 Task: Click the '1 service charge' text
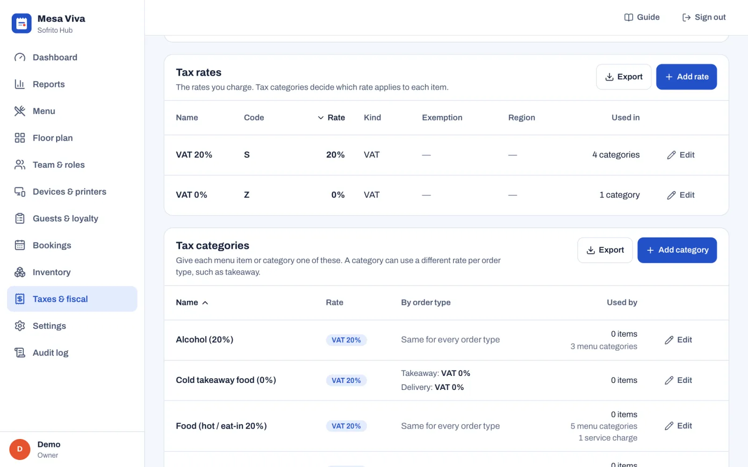[x=608, y=438]
